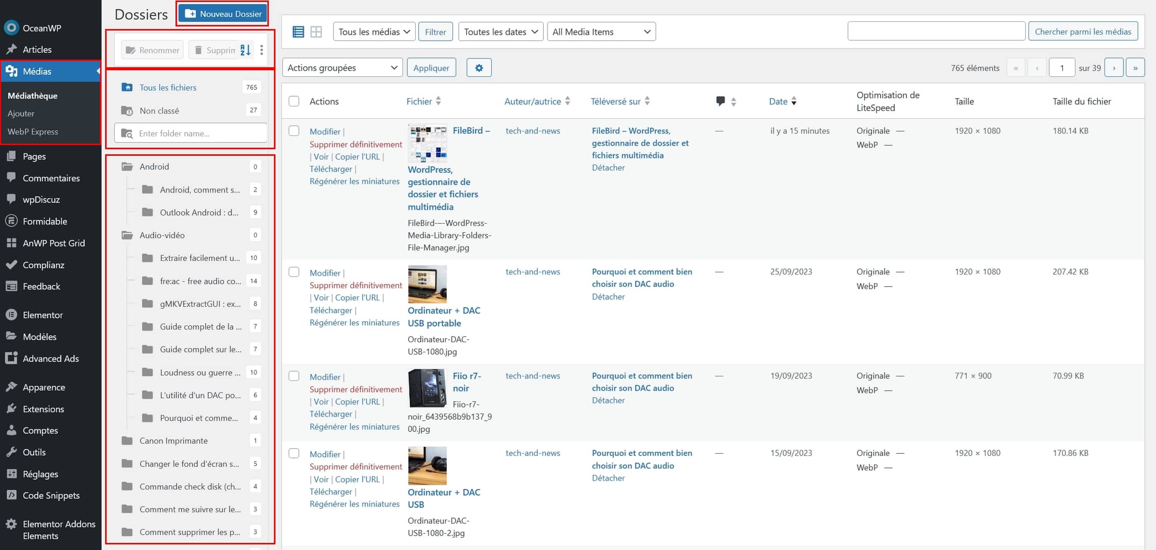Viewport: 1156px width, 550px height.
Task: Go to next page arrow
Action: coord(1114,68)
